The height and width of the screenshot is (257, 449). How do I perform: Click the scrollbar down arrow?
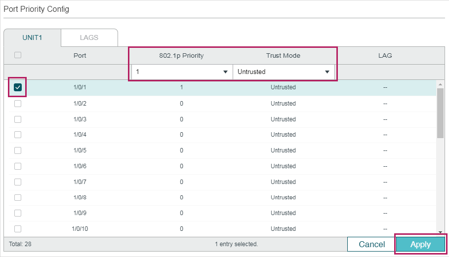point(440,232)
